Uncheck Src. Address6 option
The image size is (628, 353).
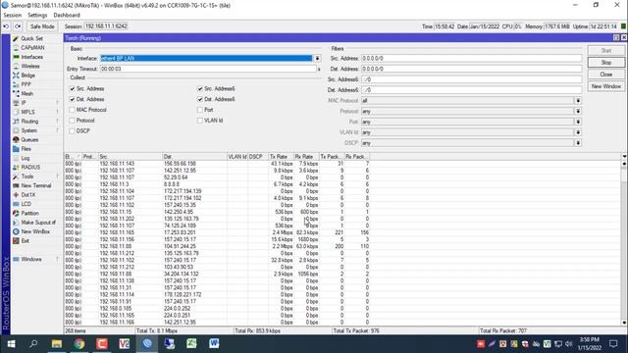point(200,89)
